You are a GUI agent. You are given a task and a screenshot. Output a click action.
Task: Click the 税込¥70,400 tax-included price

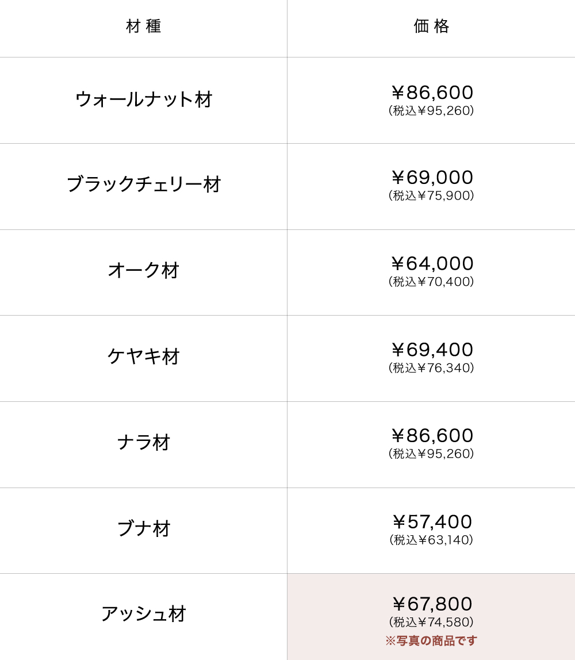coord(431,282)
